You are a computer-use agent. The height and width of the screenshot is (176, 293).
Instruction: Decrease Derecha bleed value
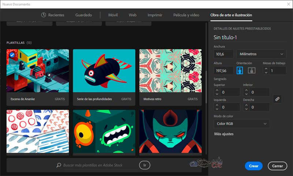[x=246, y=109]
